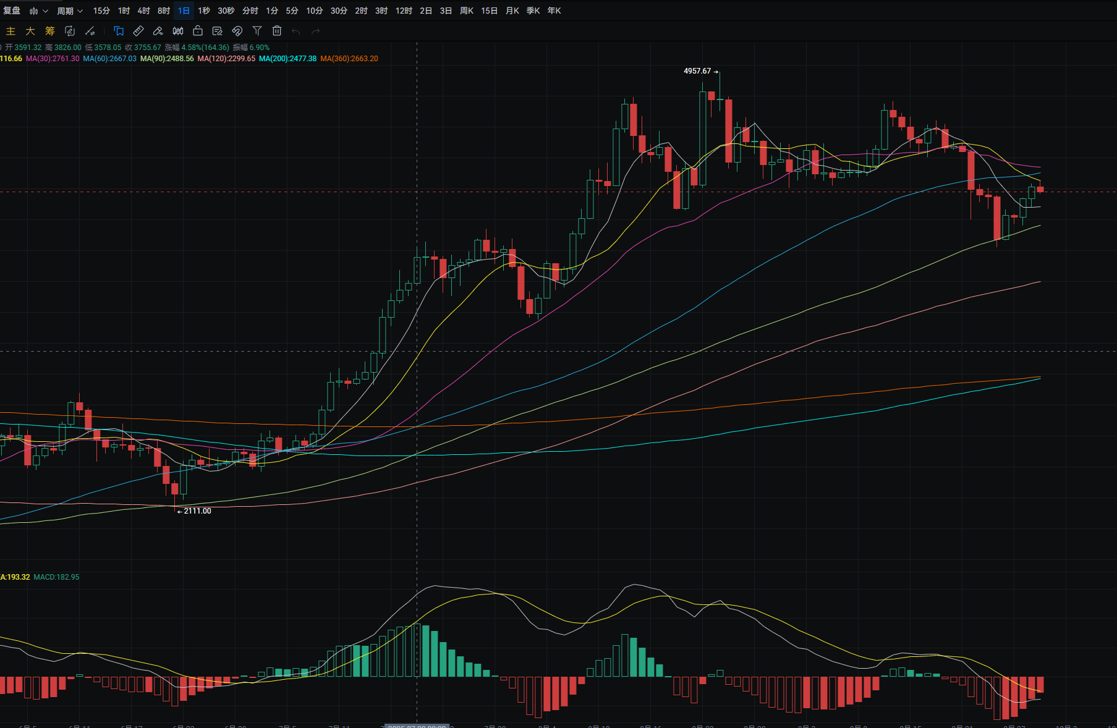Select the 15日 timeframe
Image resolution: width=1117 pixels, height=728 pixels.
tap(489, 11)
